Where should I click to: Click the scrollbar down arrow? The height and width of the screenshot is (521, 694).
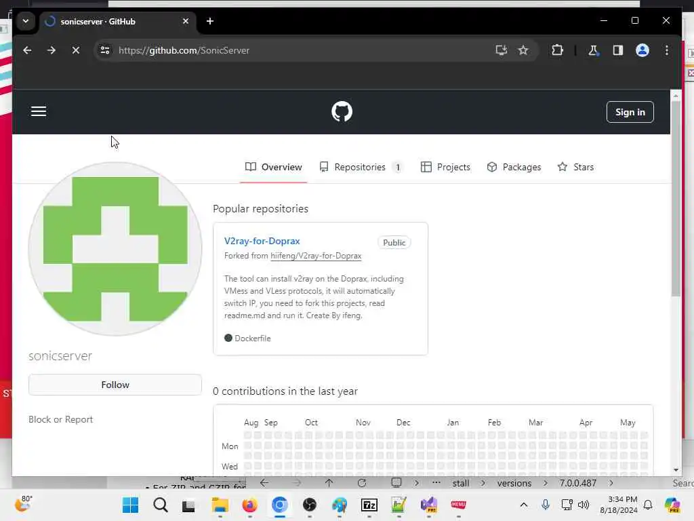click(676, 469)
